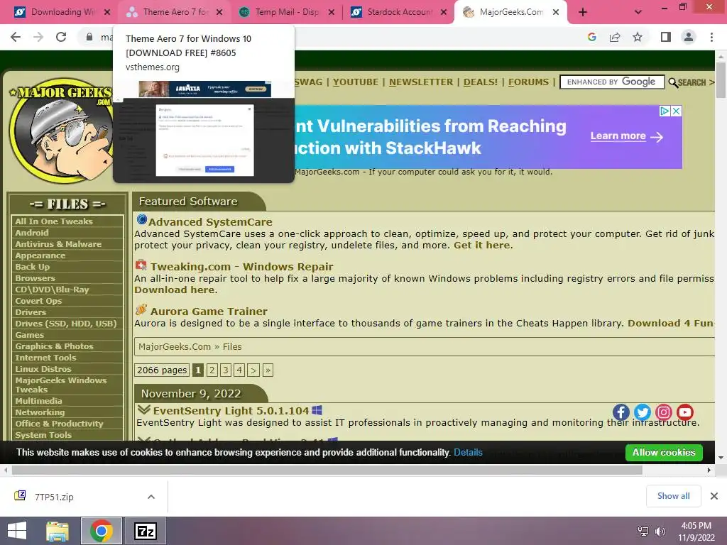Close the Downloading Windows tab
This screenshot has height=545, width=727.
(x=107, y=13)
